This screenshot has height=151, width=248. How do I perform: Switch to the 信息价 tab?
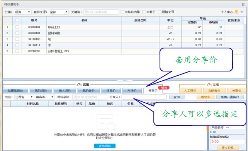pos(111,91)
